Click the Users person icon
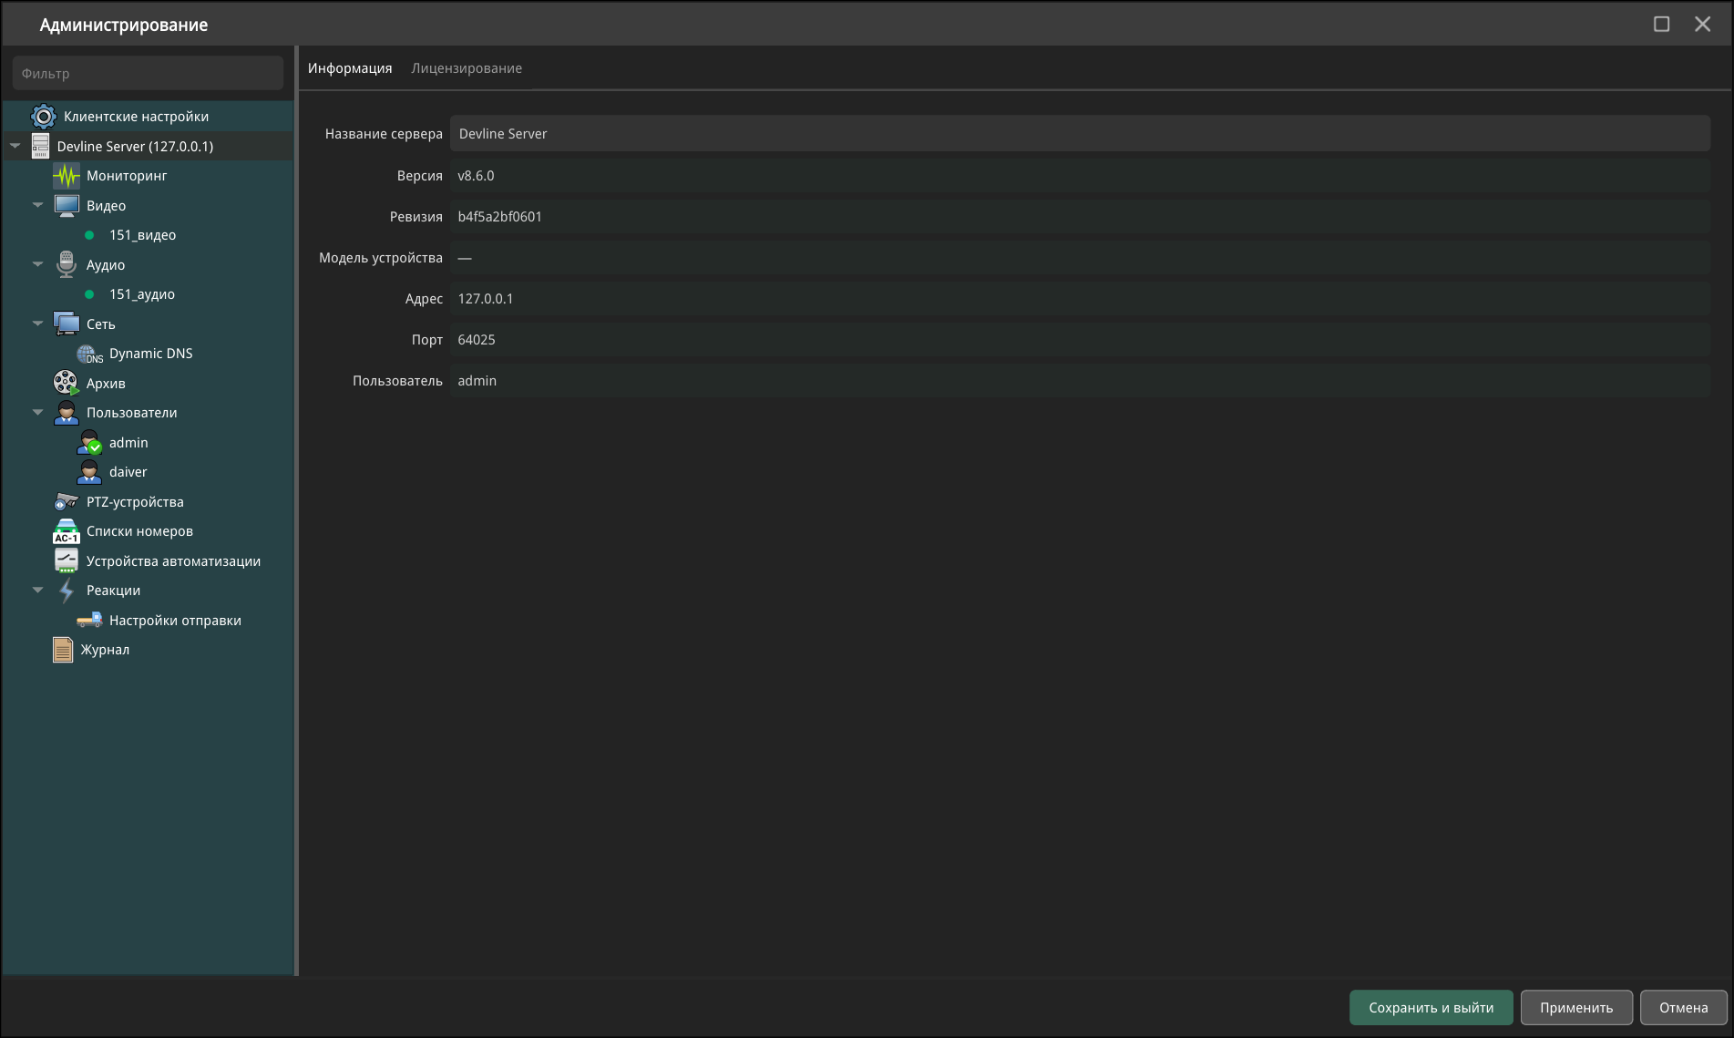 pos(67,413)
